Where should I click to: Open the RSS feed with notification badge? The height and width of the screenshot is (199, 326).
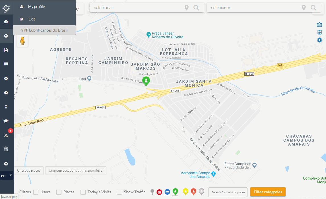(6, 135)
